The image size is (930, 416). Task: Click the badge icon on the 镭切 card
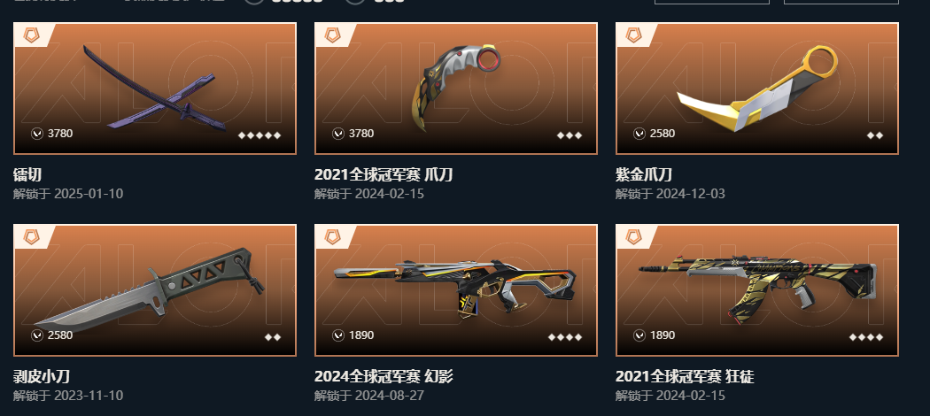(31, 35)
